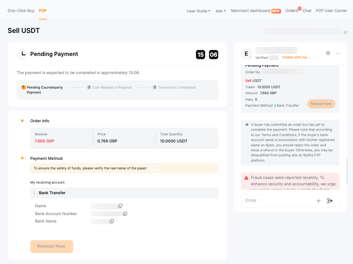This screenshot has width=353, height=264.
Task: Click copy icon next to bank account Name
Action: (x=120, y=206)
